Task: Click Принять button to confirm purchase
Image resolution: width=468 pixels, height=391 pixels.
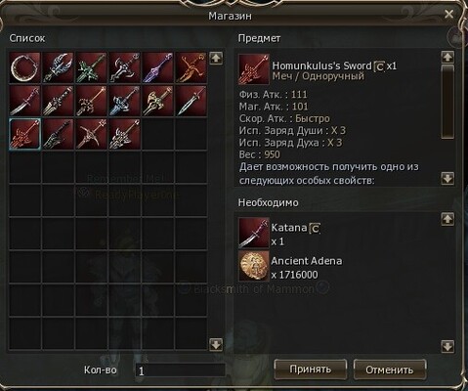Action: click(x=310, y=369)
